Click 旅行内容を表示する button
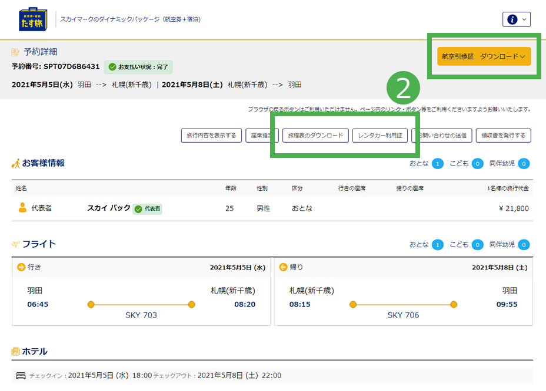This screenshot has height=391, width=546. point(211,136)
